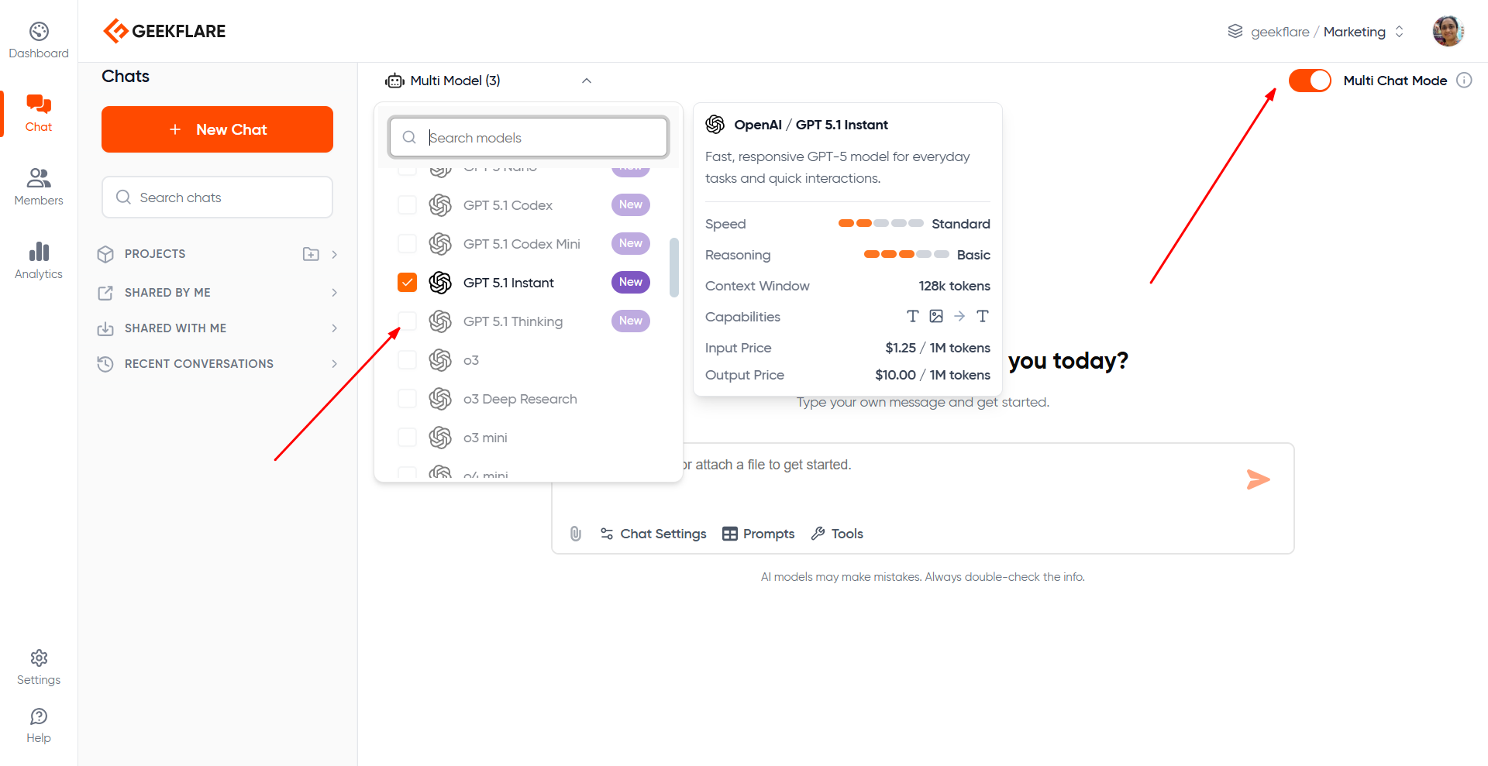Check the GPT 5.1 Codex Mini checkbox
This screenshot has width=1488, height=766.
point(407,244)
